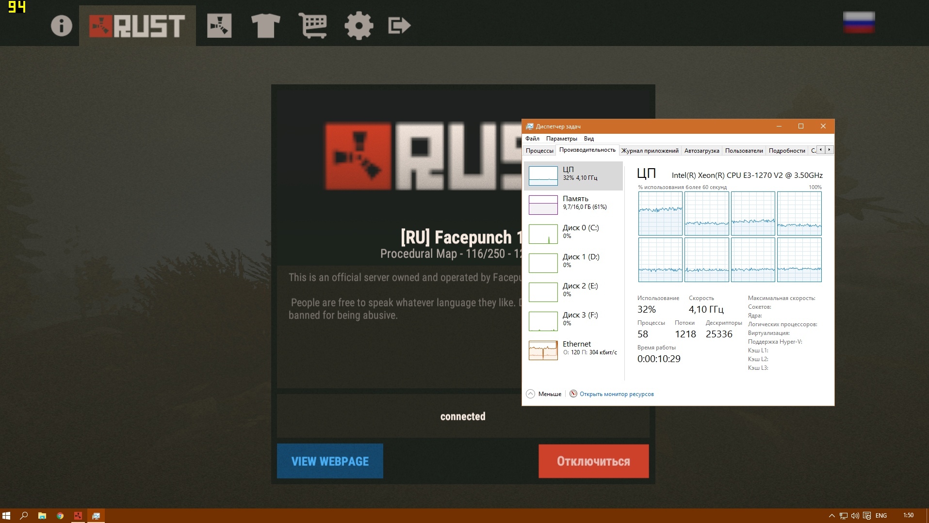Select Диск 0 (C:) in sidebar

coord(573,234)
